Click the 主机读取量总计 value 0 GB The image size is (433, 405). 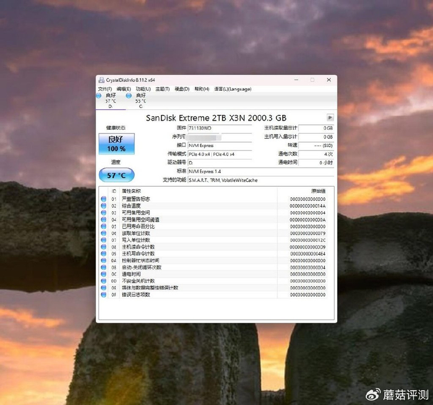(x=316, y=128)
